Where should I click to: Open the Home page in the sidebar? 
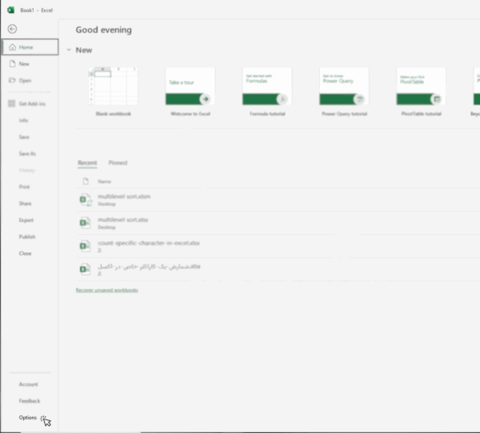[x=30, y=47]
